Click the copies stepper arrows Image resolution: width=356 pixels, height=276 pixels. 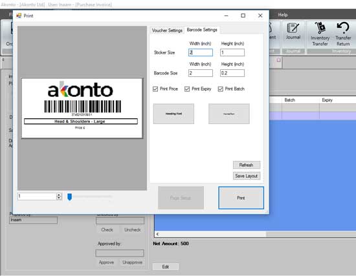59,196
